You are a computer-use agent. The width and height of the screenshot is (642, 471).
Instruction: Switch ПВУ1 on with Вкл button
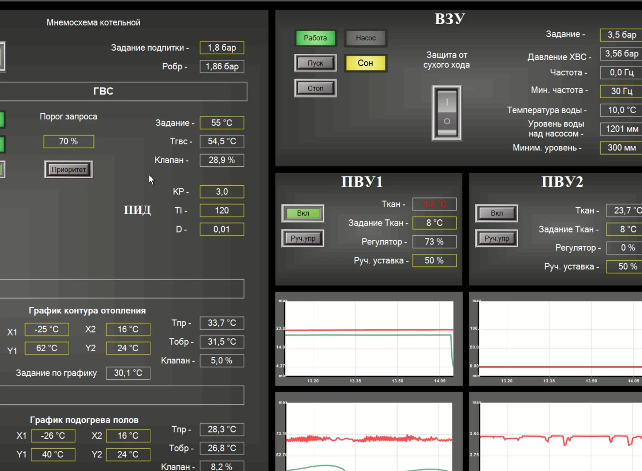point(303,213)
